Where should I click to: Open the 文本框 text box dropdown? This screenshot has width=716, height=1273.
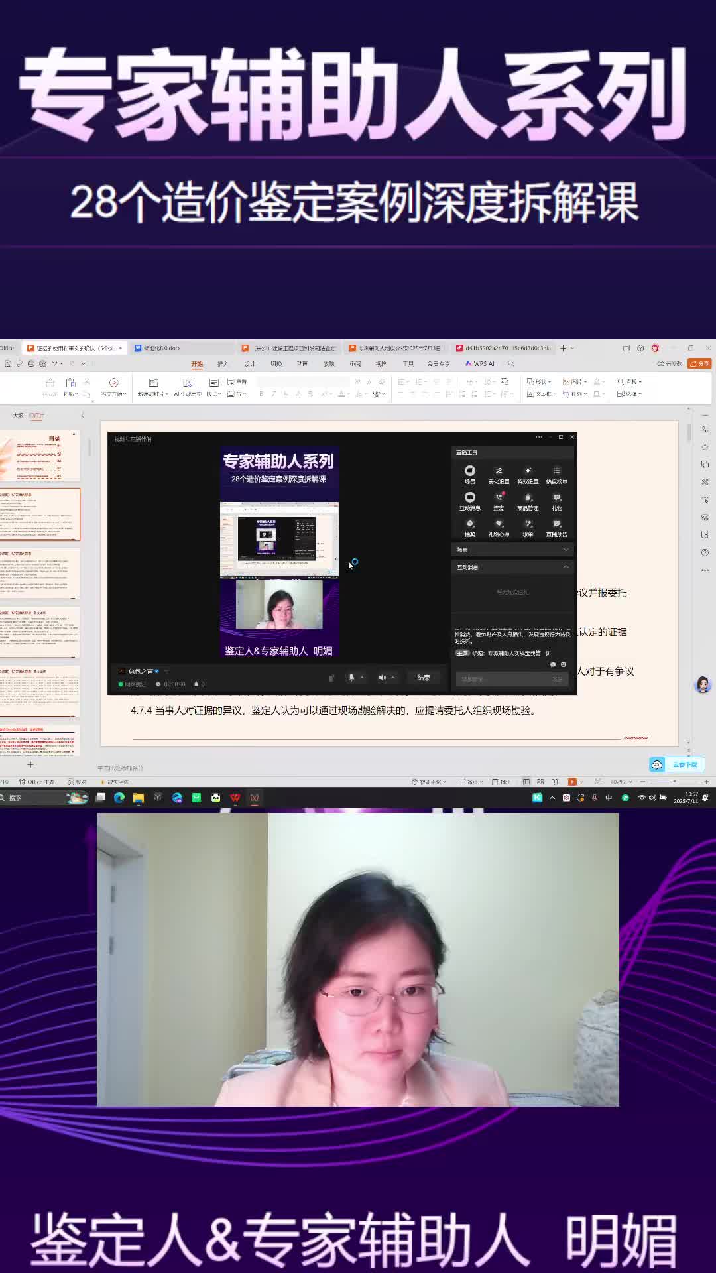[x=542, y=394]
